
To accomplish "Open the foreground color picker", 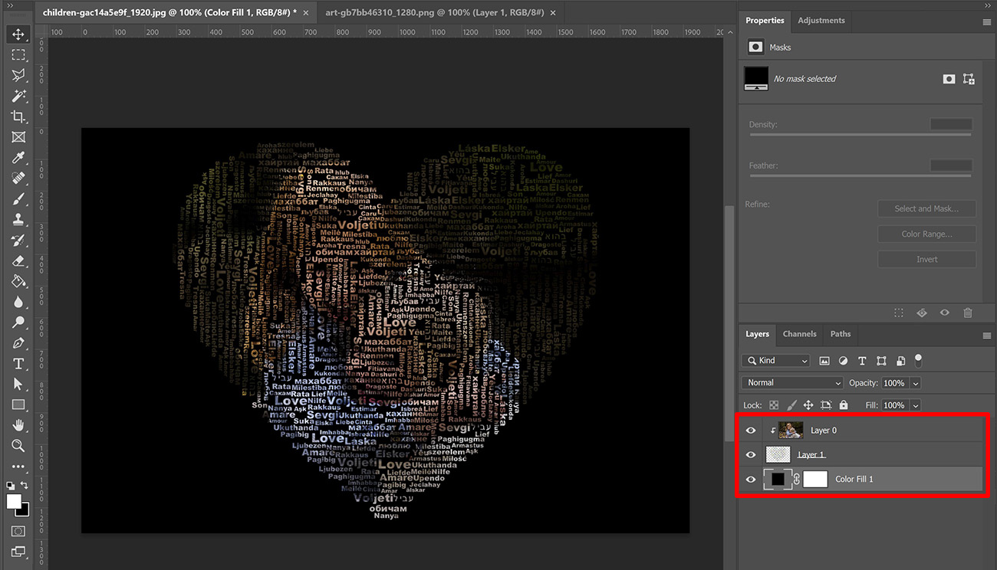I will [12, 503].
